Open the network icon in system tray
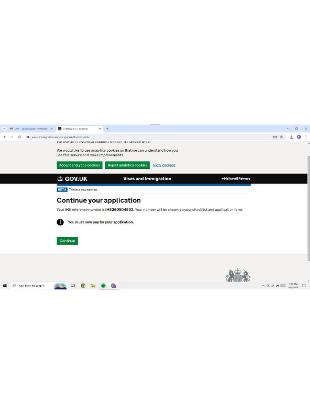Screen dimensions: 310x414 272,286
